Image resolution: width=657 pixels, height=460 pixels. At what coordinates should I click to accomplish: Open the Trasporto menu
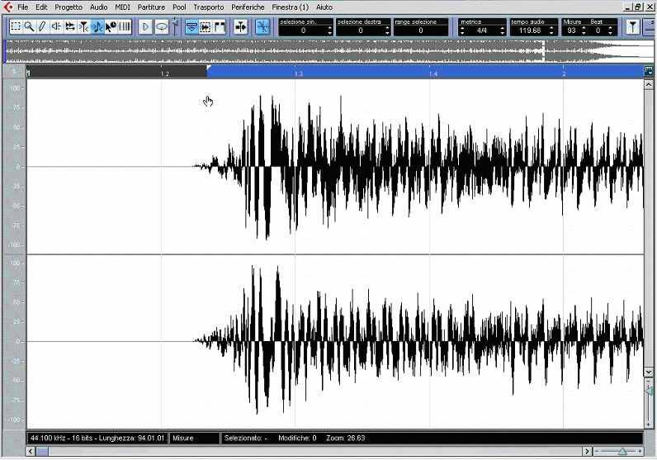208,7
